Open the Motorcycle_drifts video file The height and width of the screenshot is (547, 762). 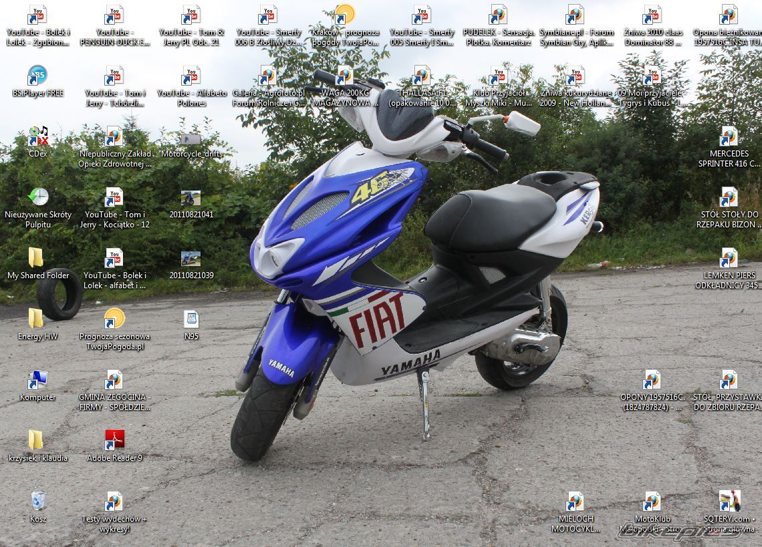pos(191,139)
